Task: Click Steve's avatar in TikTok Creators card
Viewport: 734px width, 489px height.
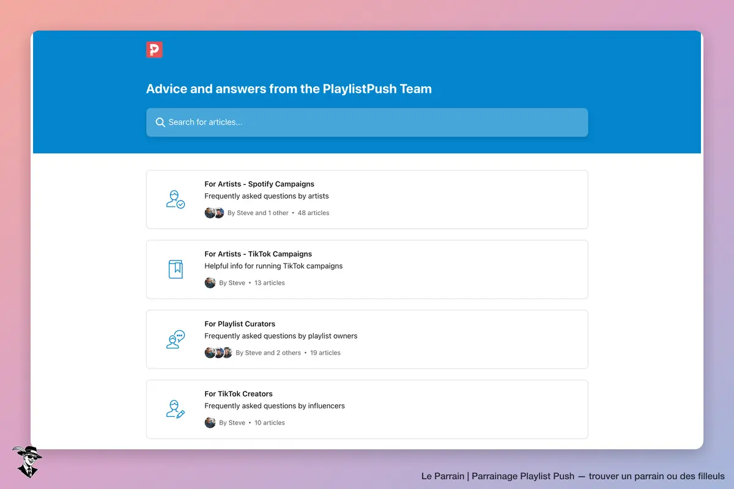Action: coord(210,422)
